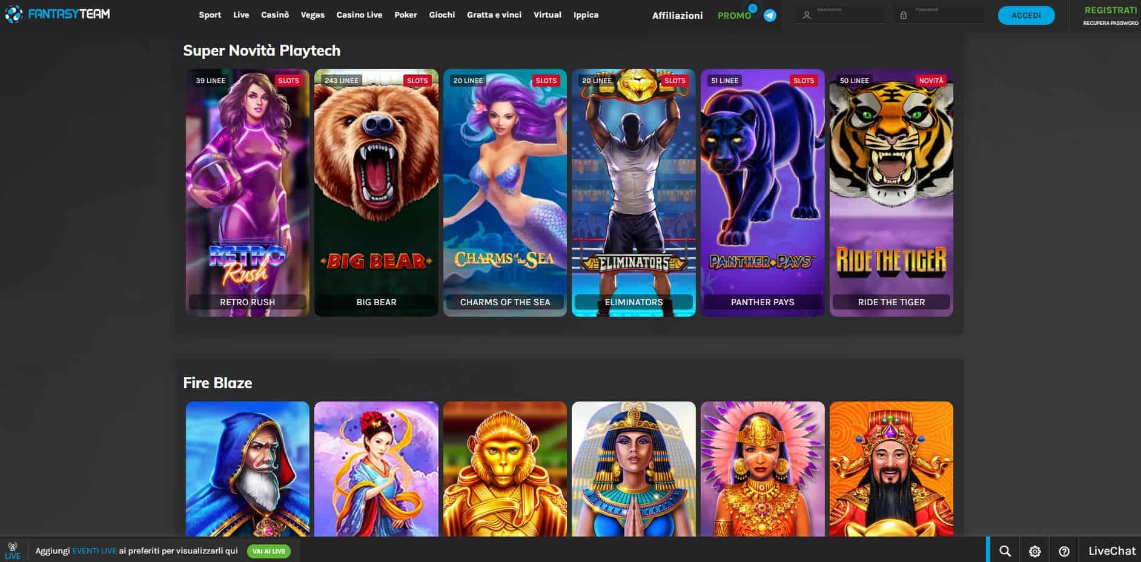Open the search magnifier in the bottom bar
This screenshot has height=562, width=1141.
pos(1005,551)
